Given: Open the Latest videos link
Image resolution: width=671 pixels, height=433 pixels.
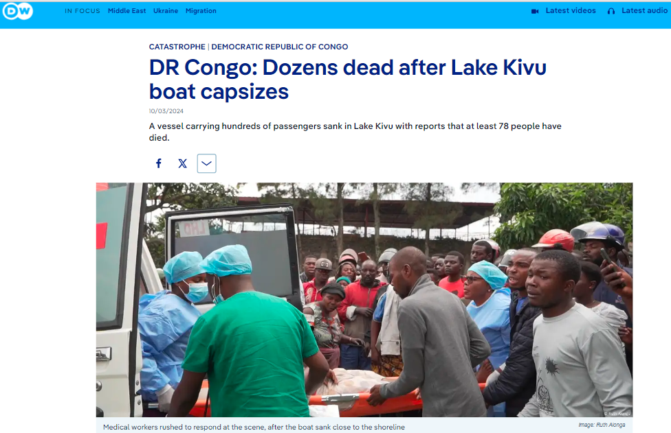Looking at the screenshot, I should (x=571, y=11).
